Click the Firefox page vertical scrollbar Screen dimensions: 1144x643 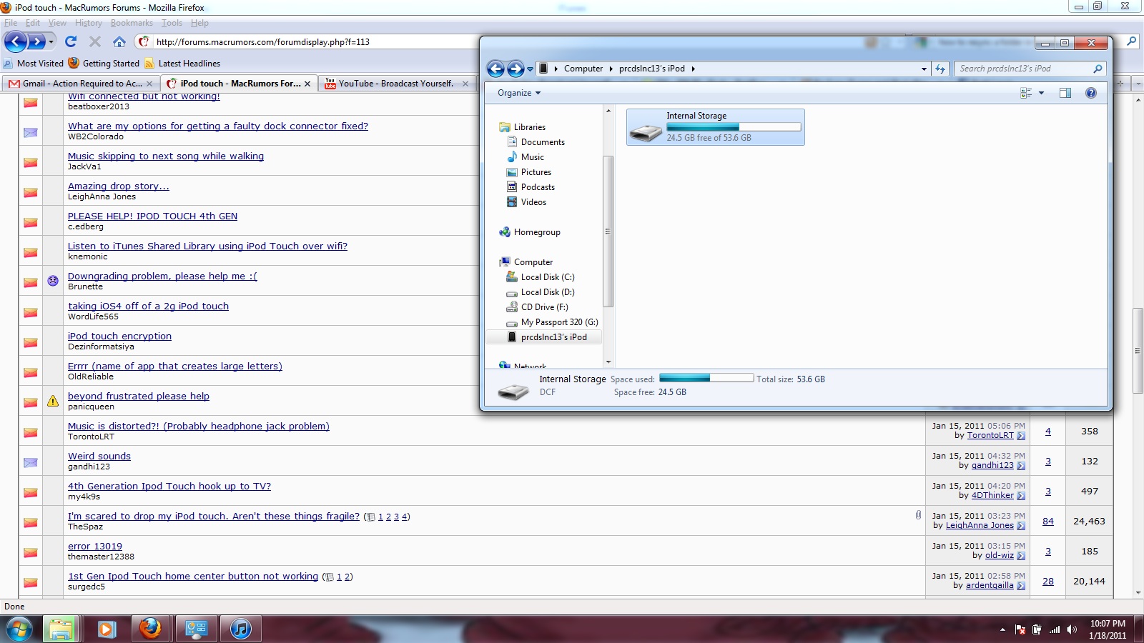pyautogui.click(x=1138, y=350)
